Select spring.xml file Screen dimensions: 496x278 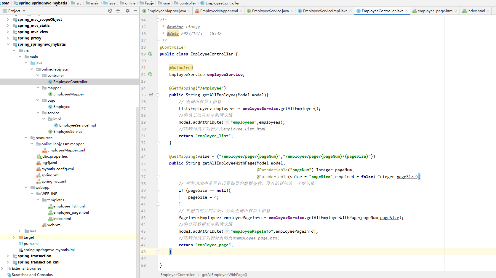50,175
